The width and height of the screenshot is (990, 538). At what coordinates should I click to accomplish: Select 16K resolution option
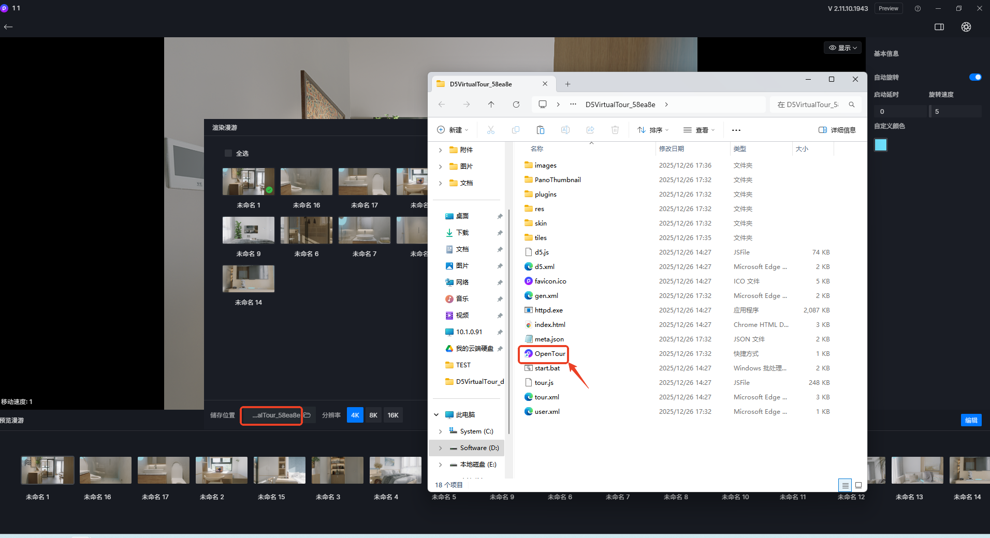coord(393,415)
